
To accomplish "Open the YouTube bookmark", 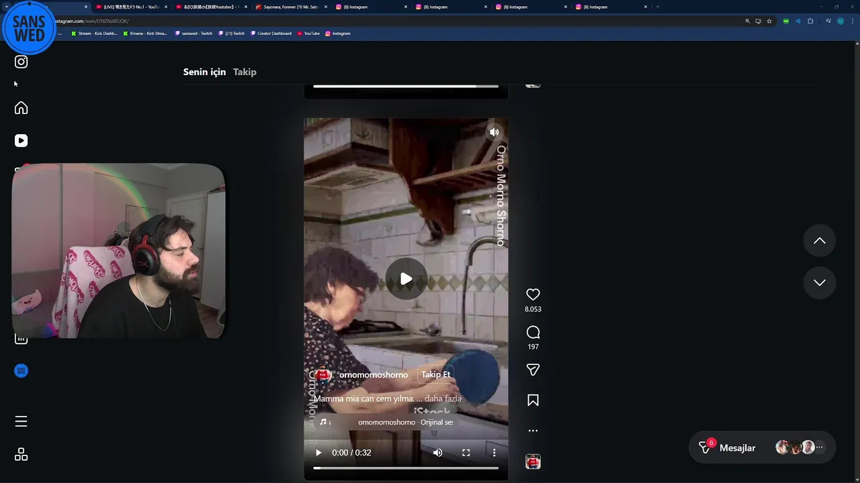I will click(308, 34).
